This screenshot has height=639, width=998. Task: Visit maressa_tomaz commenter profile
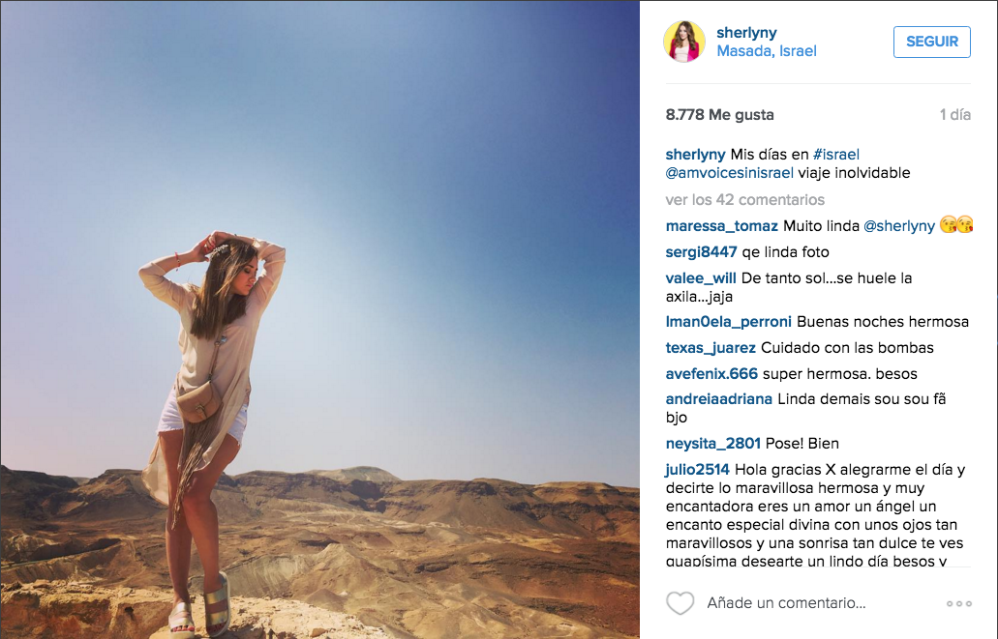pos(722,226)
